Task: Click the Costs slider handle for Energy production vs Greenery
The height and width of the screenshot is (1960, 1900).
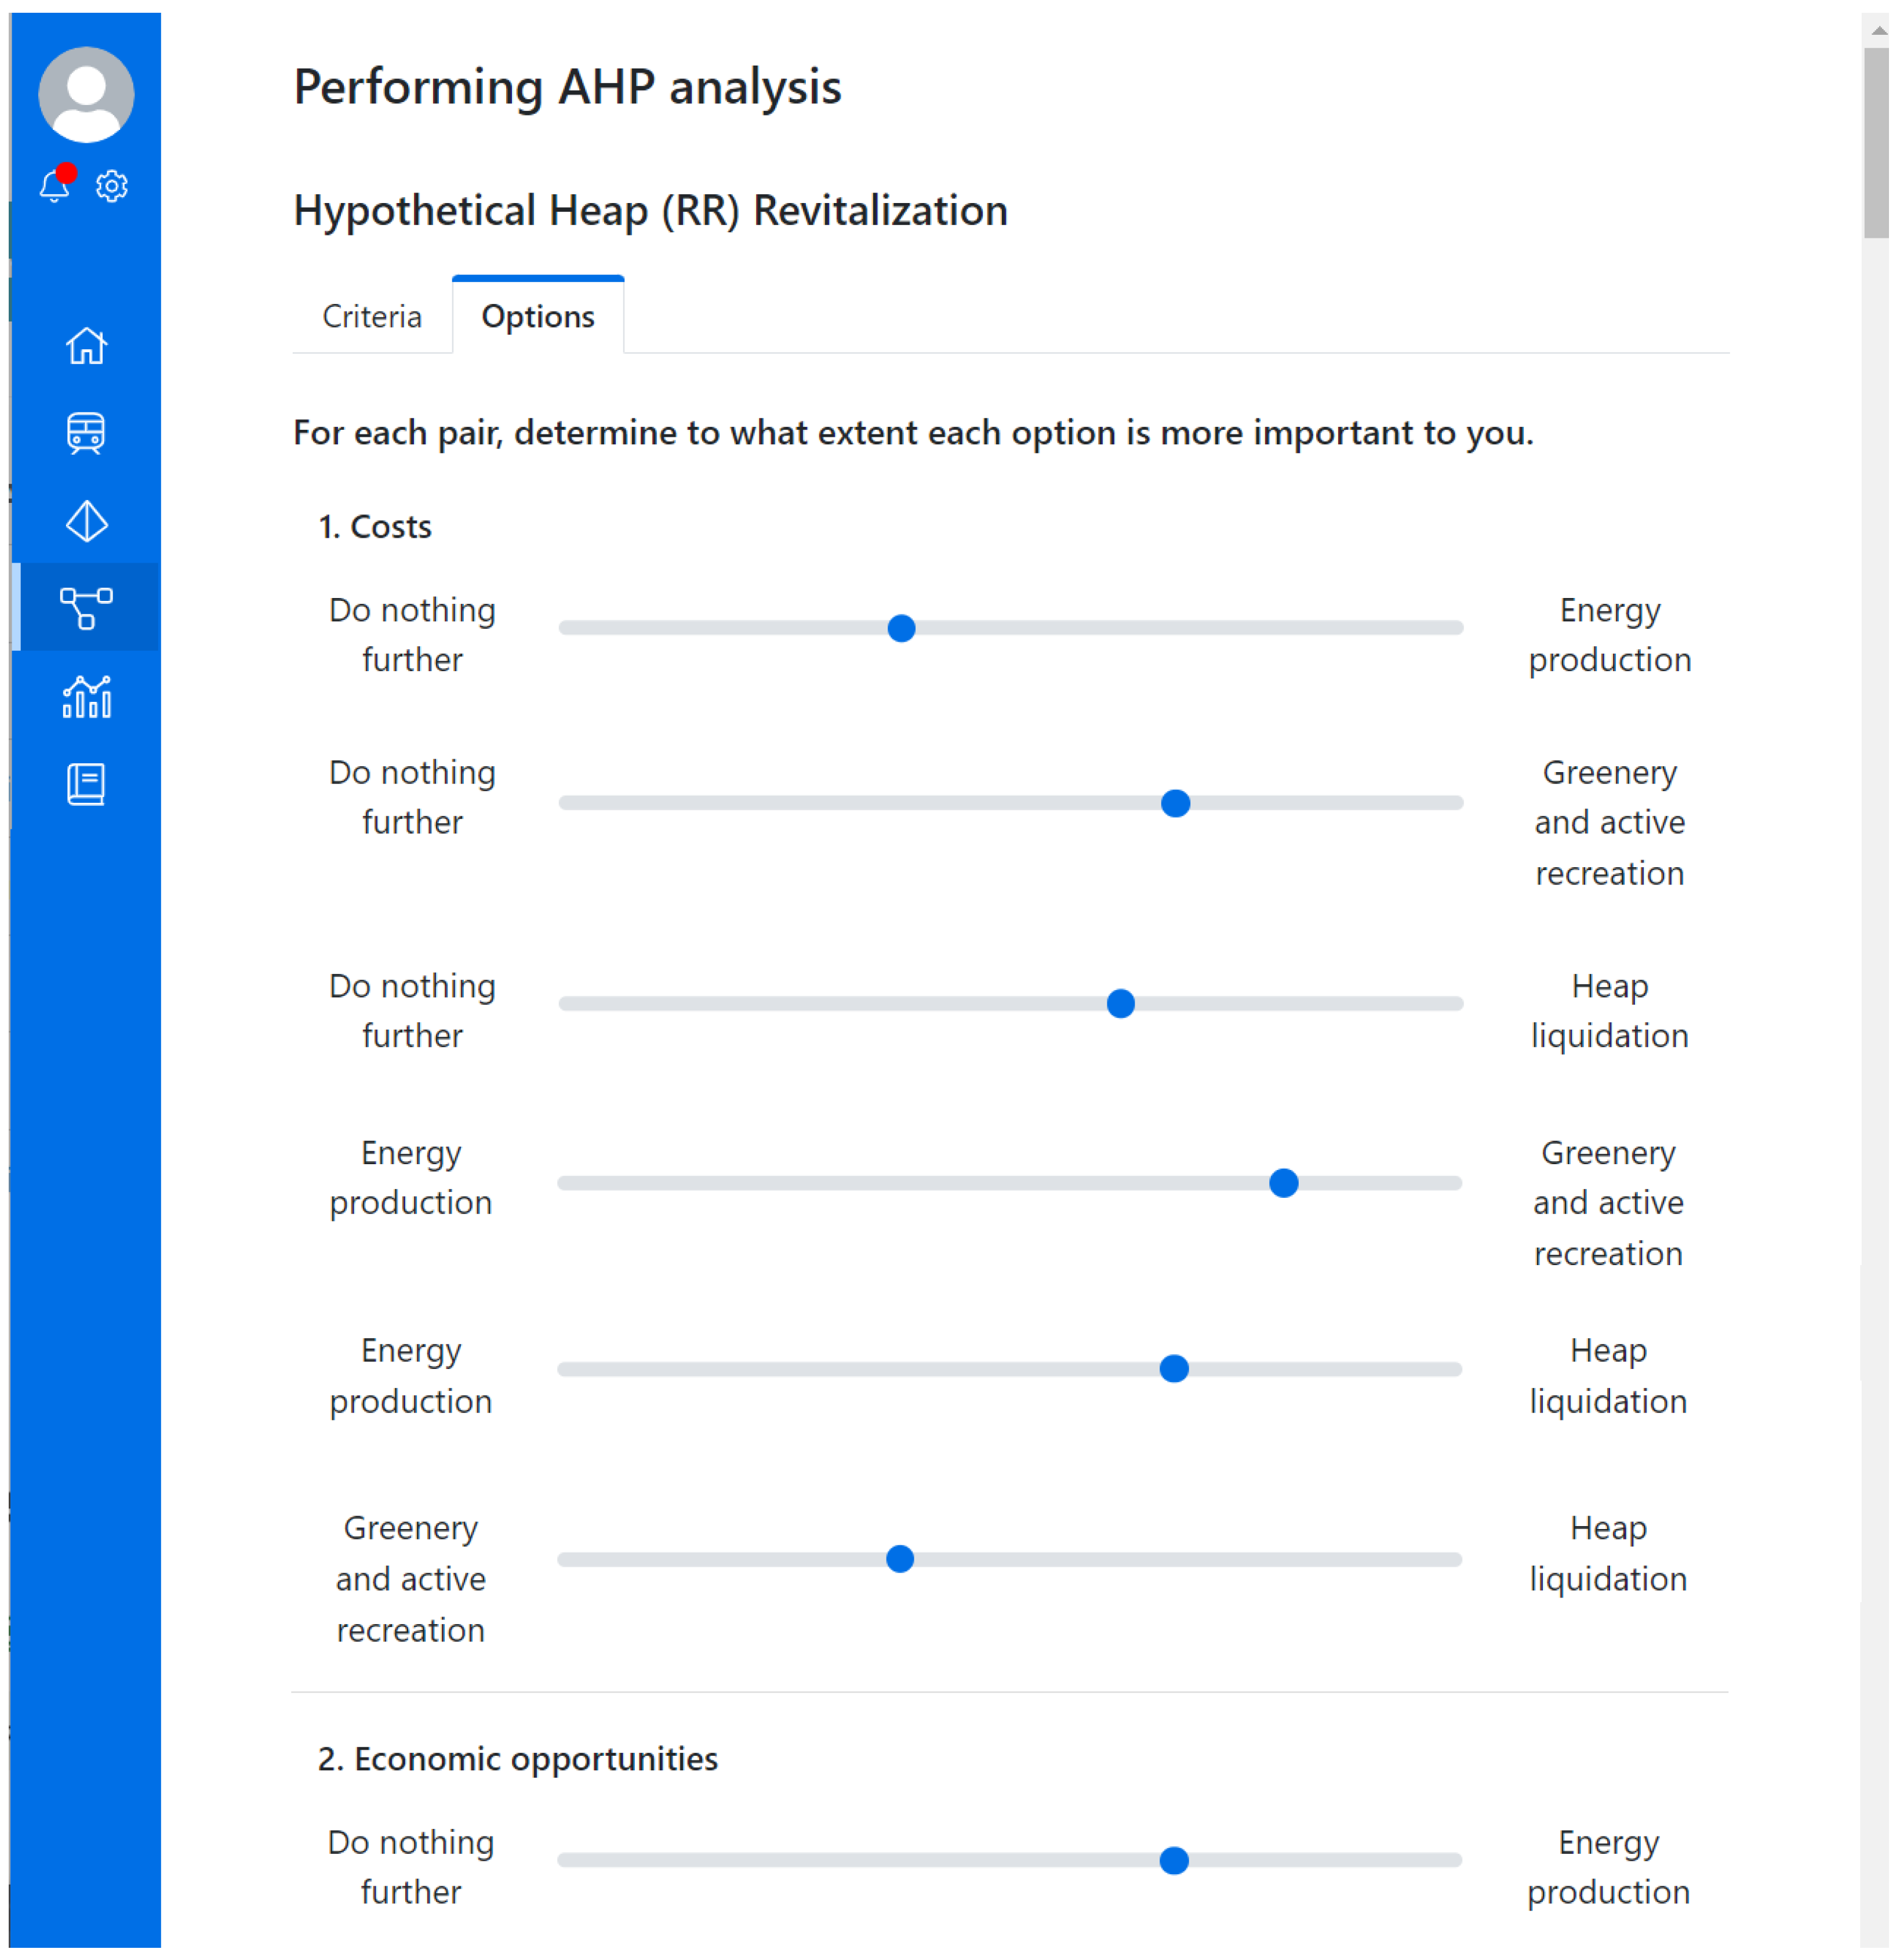Action: (1284, 1184)
